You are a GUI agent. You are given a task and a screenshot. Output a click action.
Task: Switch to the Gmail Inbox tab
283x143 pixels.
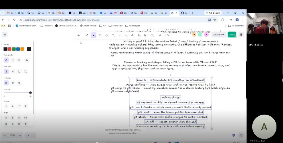click(x=10, y=13)
